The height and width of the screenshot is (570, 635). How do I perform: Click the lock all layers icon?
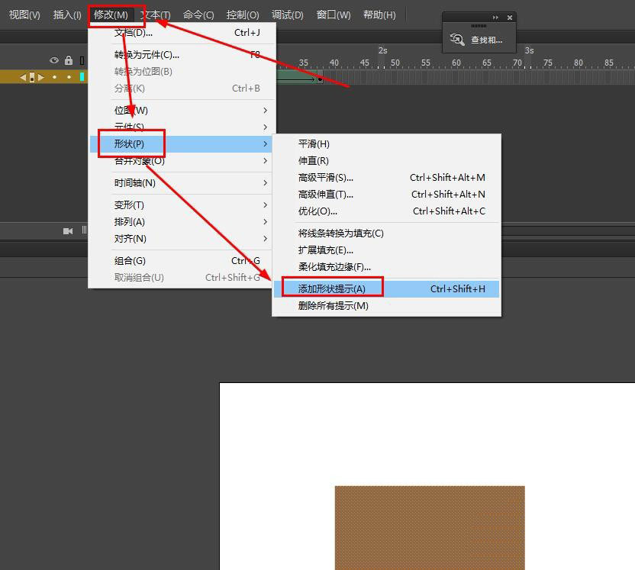pyautogui.click(x=69, y=60)
